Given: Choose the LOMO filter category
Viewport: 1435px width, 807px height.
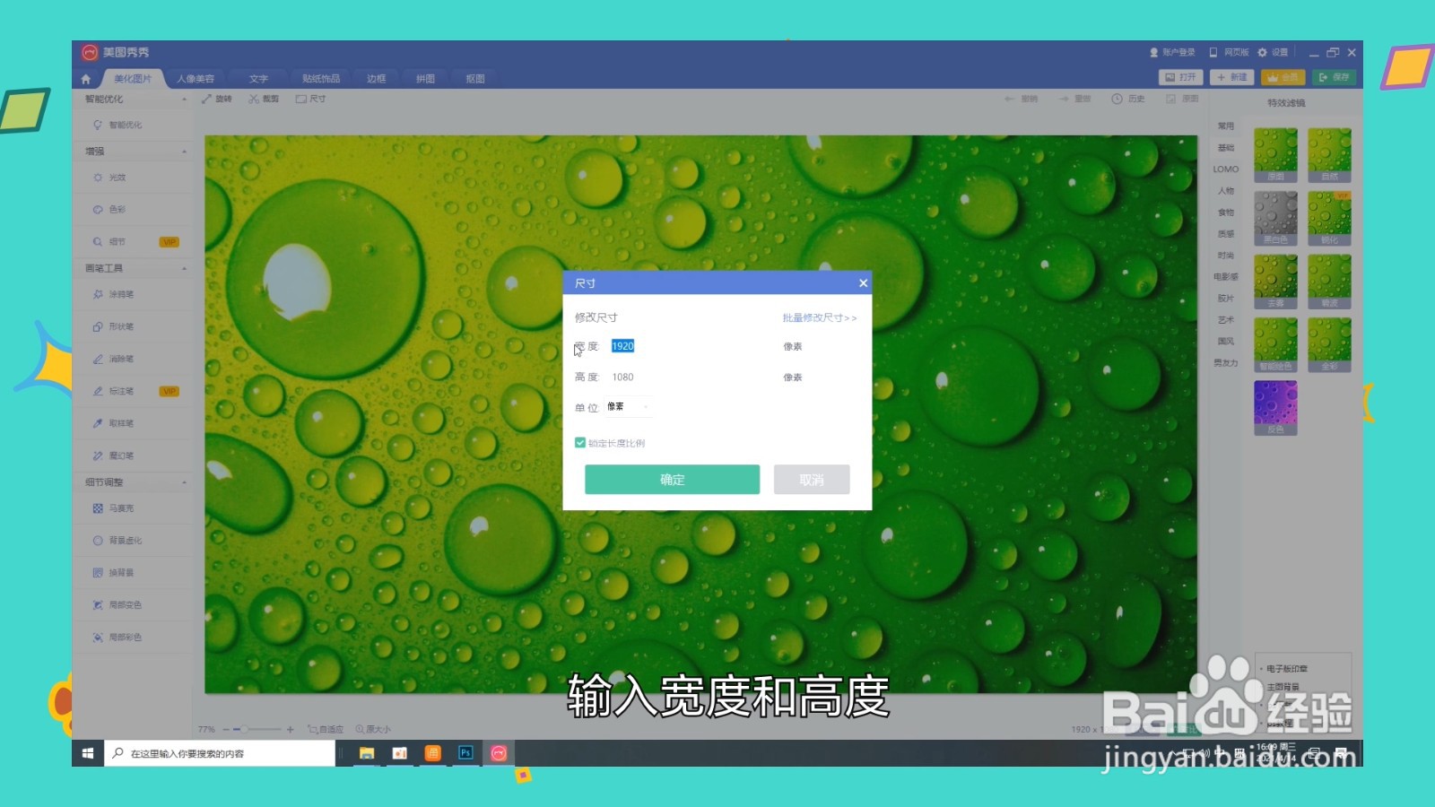Looking at the screenshot, I should (1226, 169).
